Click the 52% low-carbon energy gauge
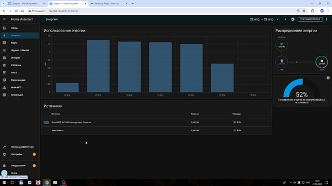 click(302, 88)
